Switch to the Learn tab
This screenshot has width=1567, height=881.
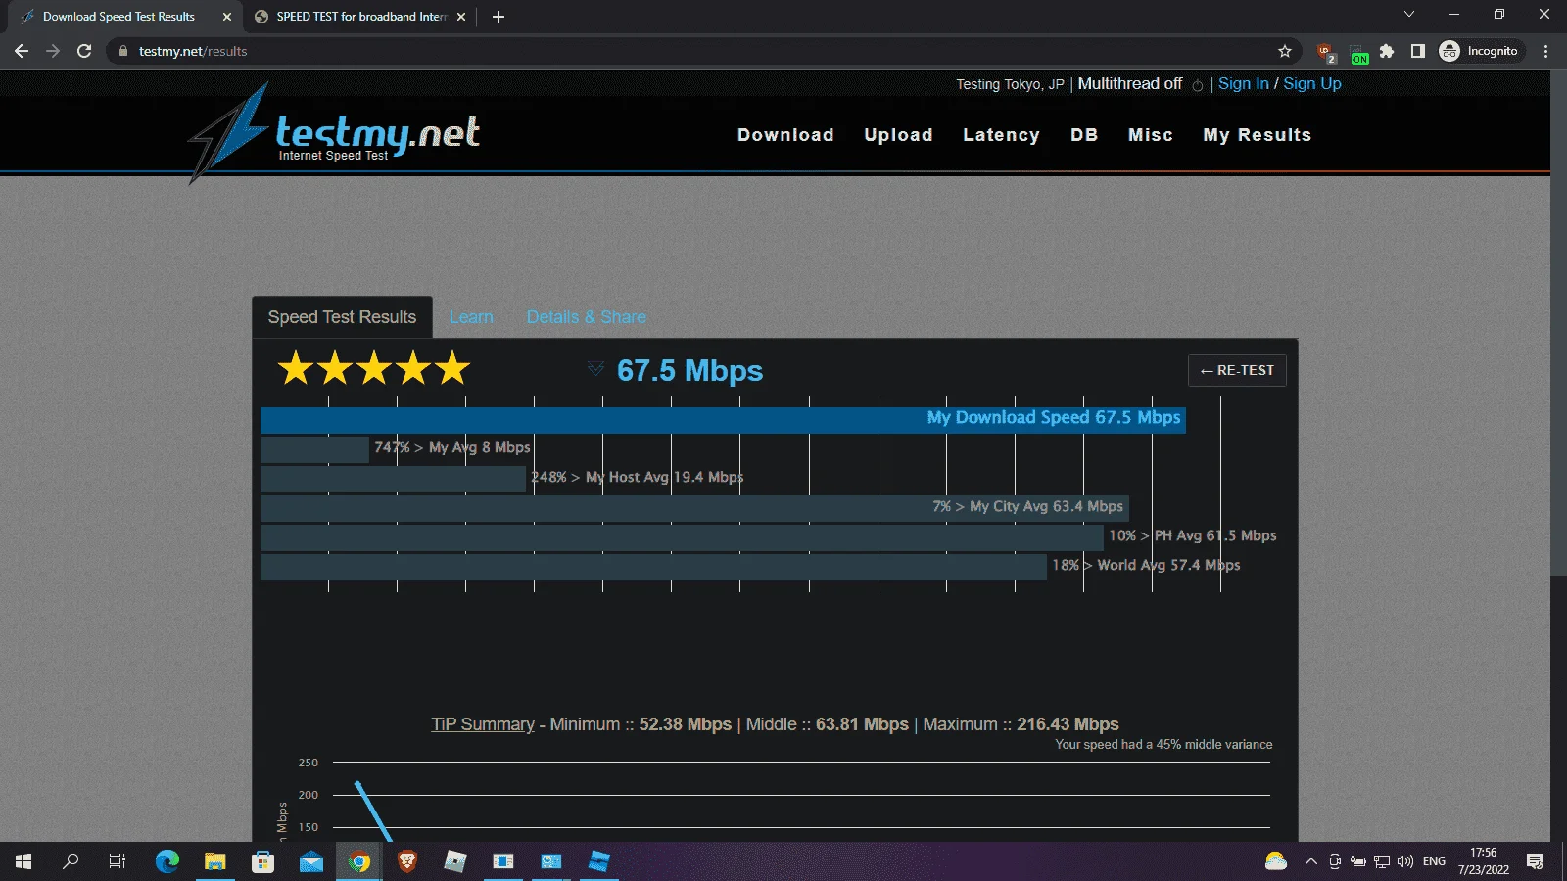click(471, 317)
